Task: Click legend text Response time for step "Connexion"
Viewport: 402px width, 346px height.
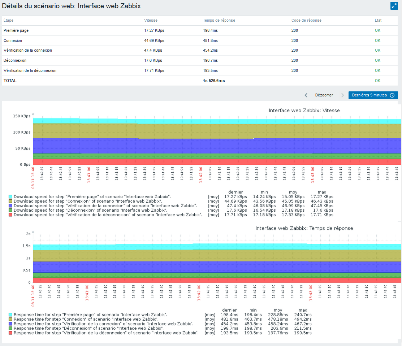Action: point(86,319)
